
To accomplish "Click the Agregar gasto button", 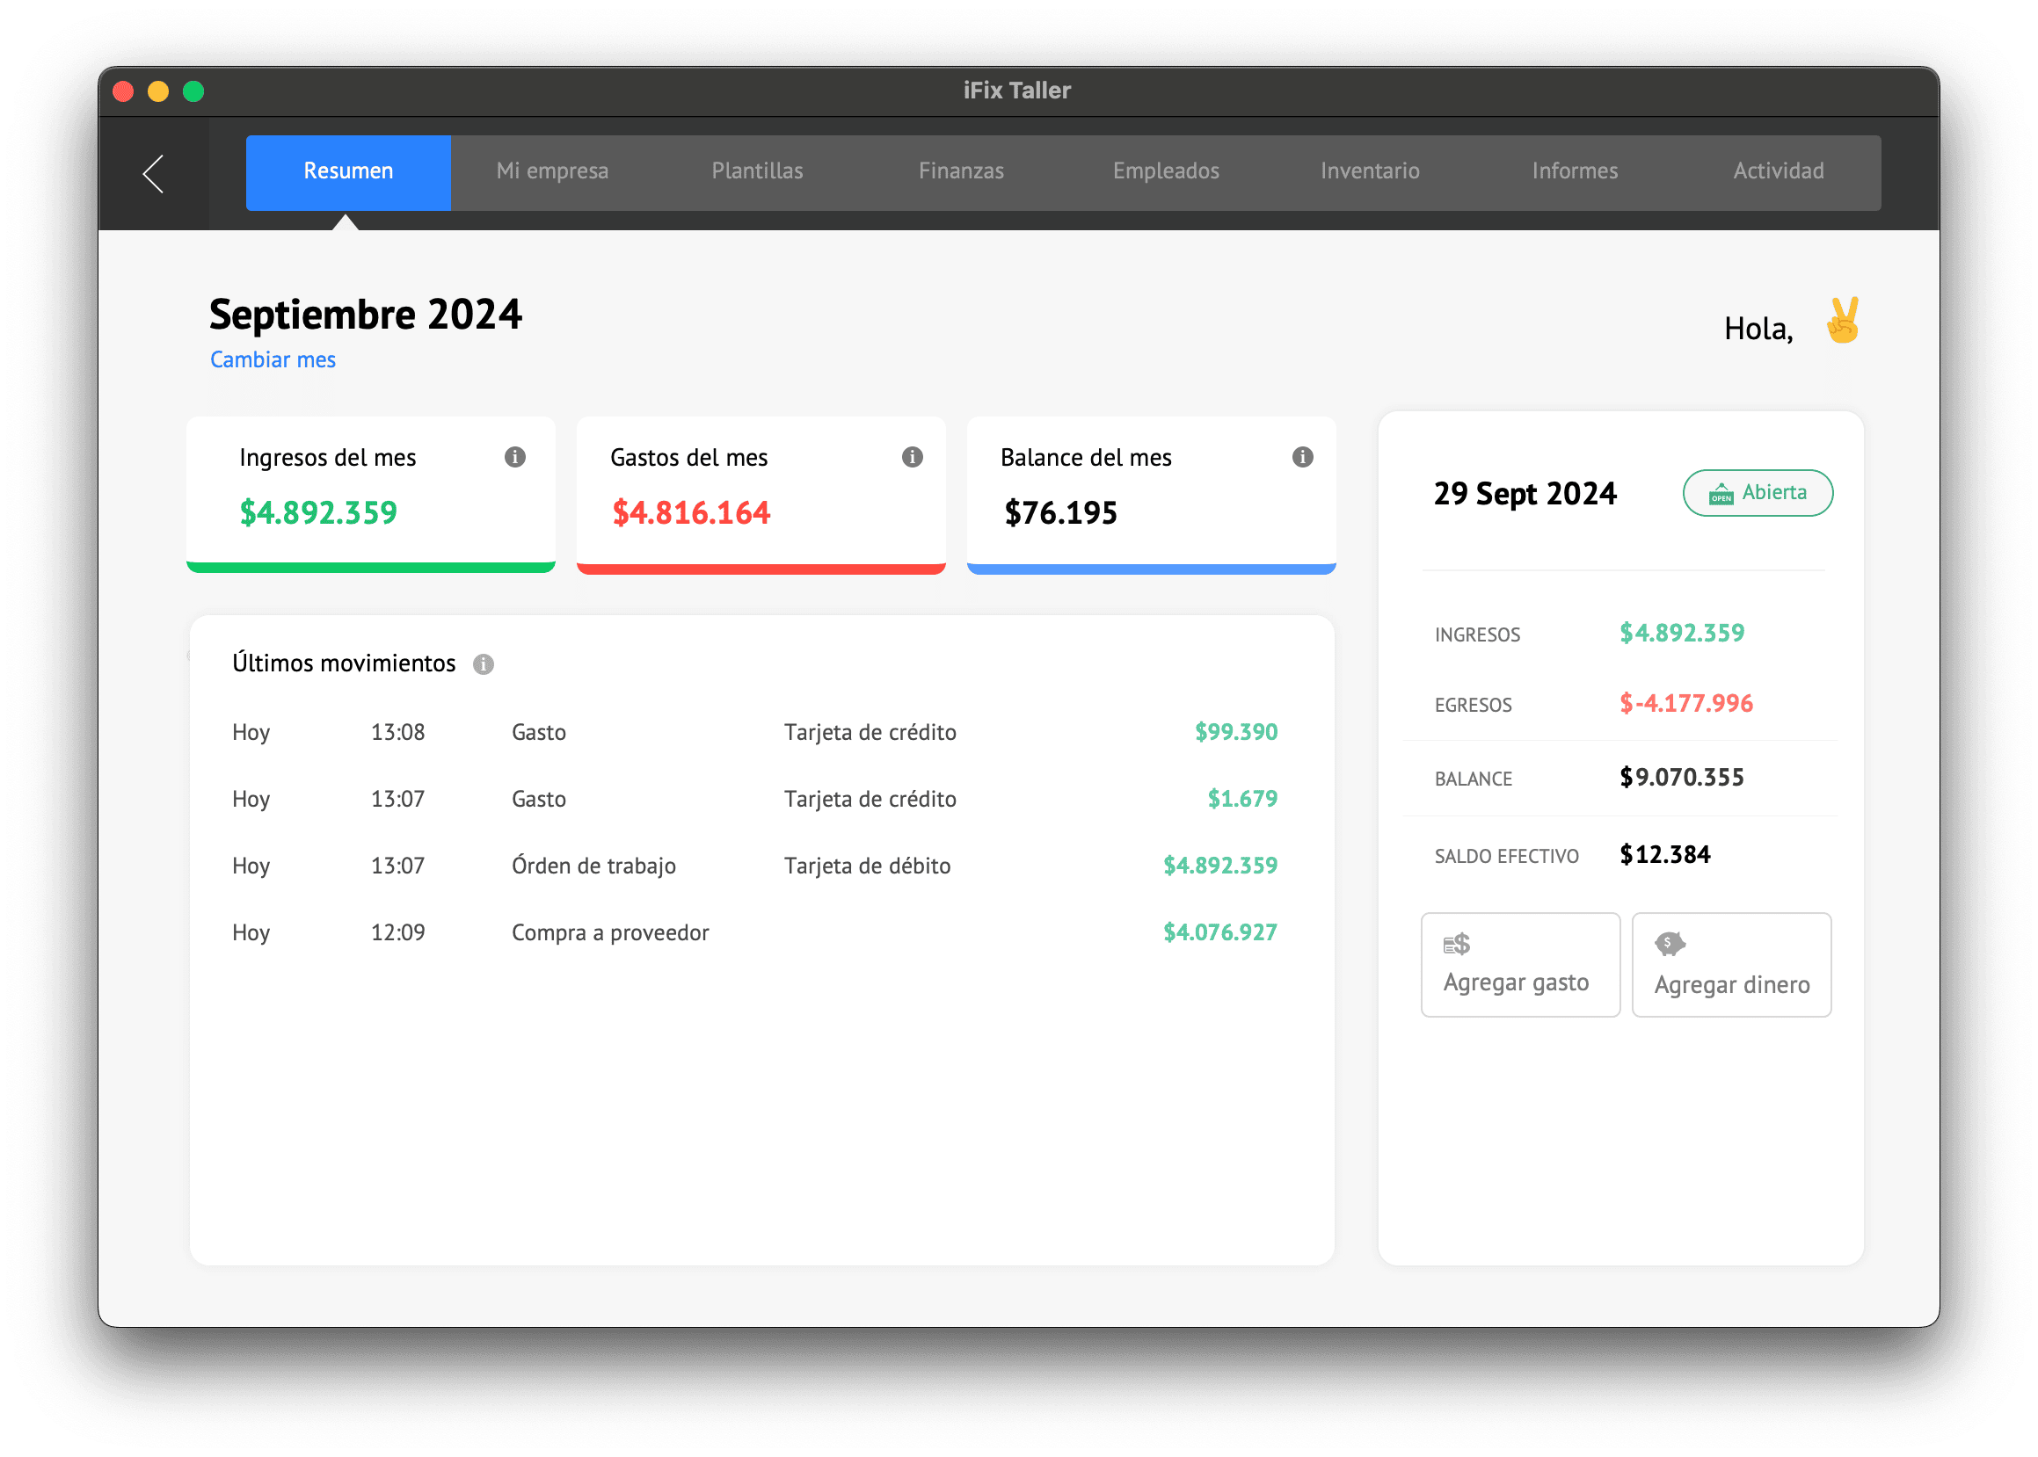I will [x=1520, y=965].
